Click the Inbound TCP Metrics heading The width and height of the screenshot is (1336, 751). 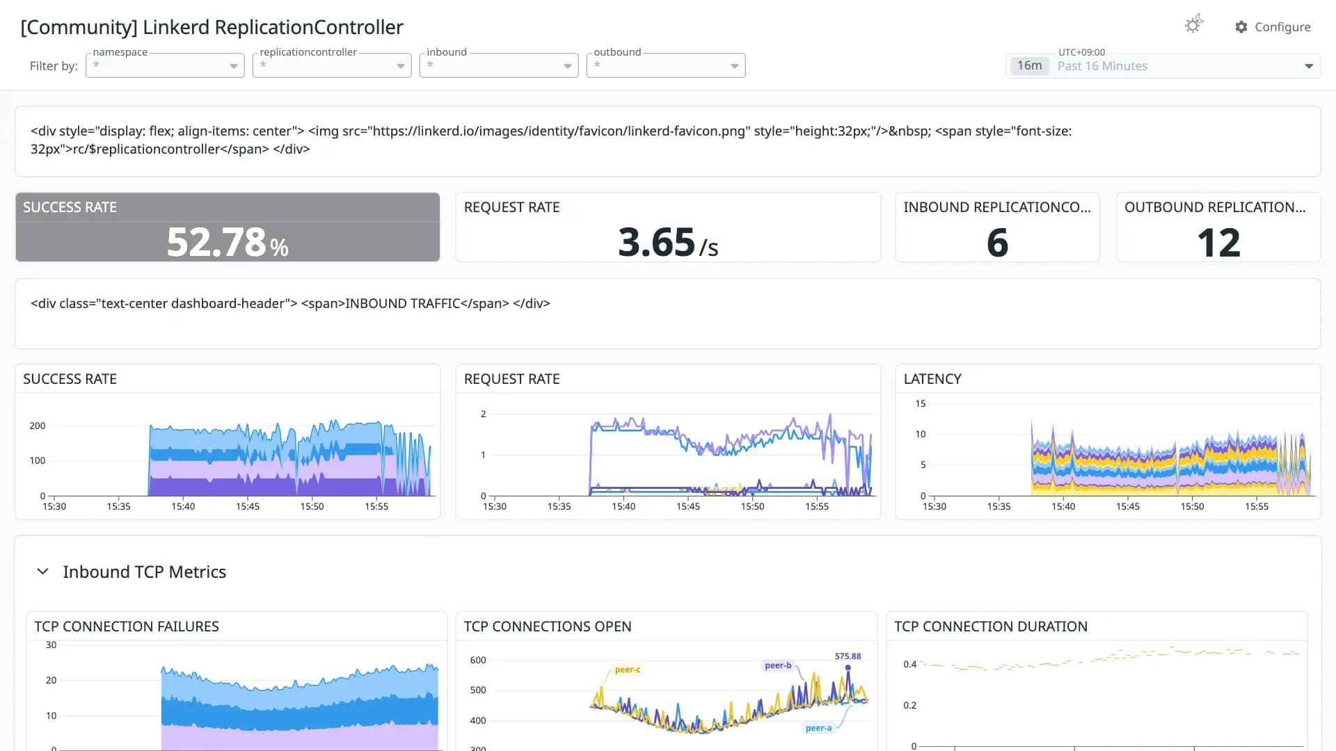coord(144,572)
